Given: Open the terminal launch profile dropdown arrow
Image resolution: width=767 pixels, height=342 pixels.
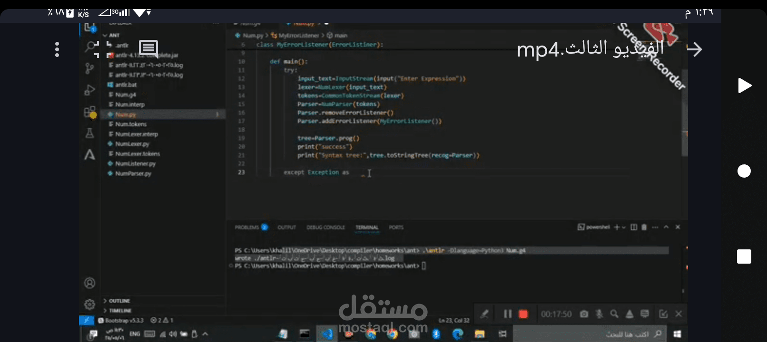Looking at the screenshot, I should 624,228.
